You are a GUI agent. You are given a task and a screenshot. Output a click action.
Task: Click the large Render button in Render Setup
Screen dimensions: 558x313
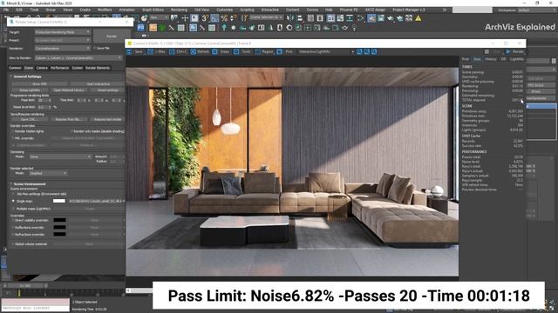[x=112, y=37]
